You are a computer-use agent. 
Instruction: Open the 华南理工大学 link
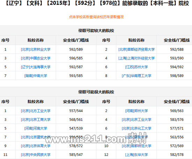click(x=136, y=76)
